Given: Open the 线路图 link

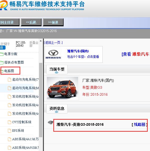Looking at the screenshot, I should tap(139, 125).
